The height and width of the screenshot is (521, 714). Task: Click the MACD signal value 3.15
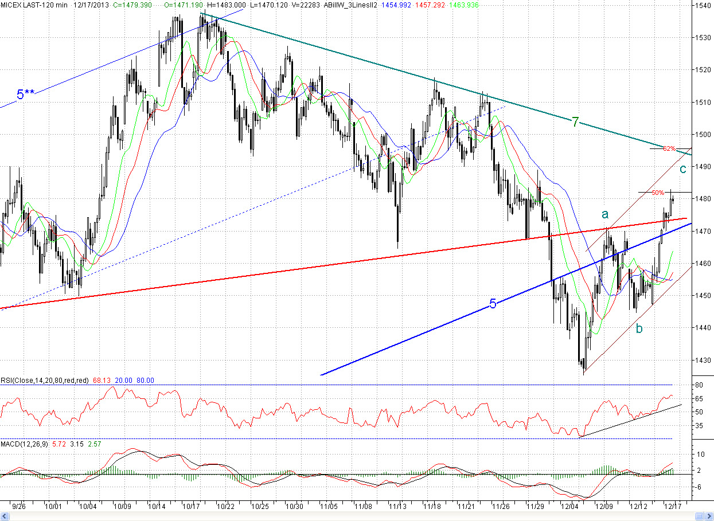[x=77, y=444]
